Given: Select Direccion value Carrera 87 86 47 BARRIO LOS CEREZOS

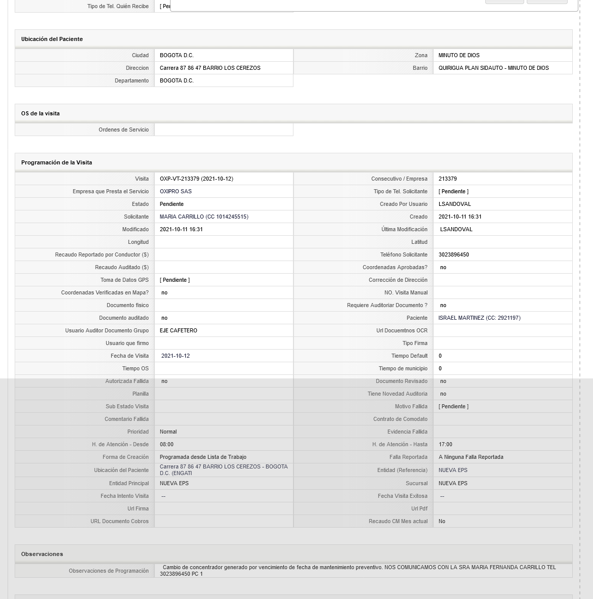Looking at the screenshot, I should (x=210, y=68).
